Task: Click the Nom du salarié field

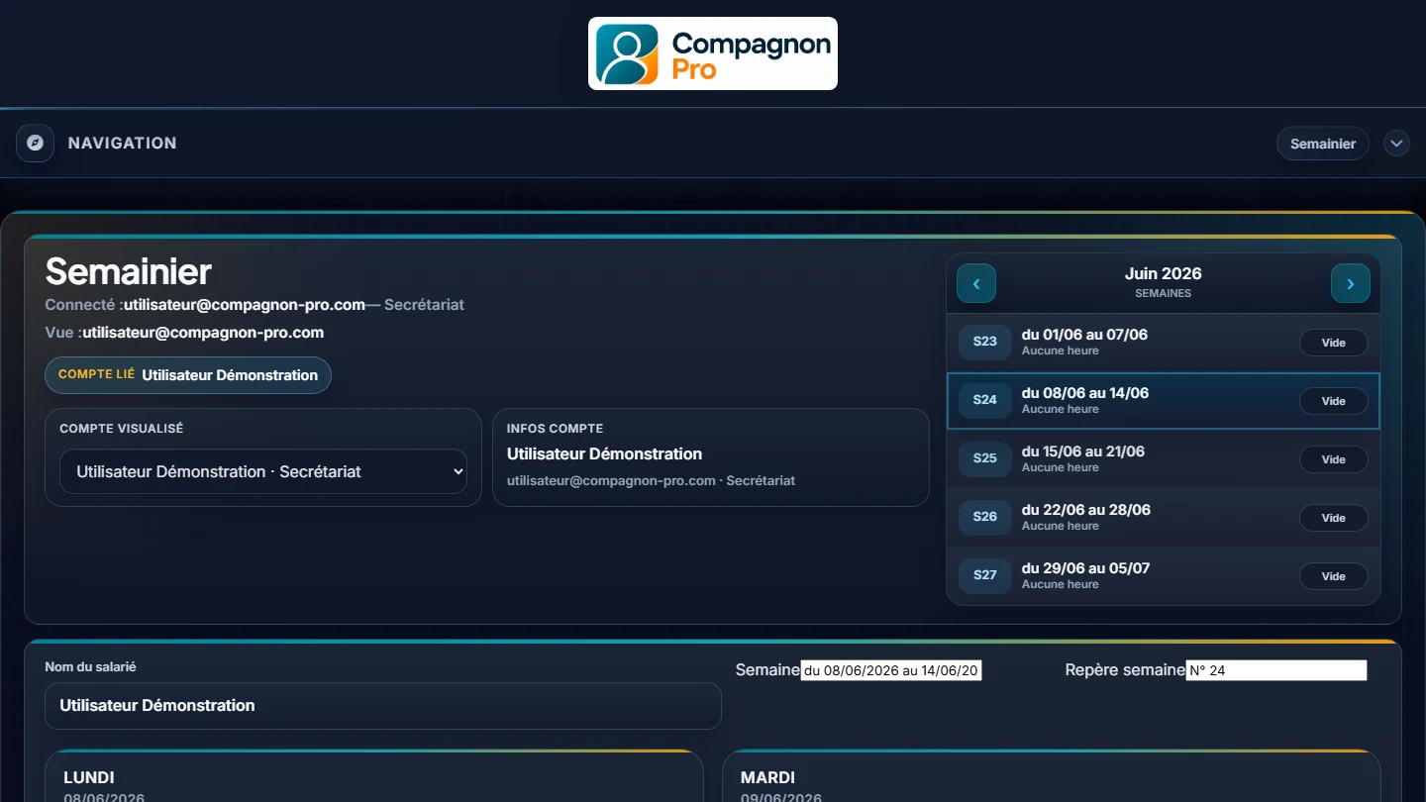Action: [x=383, y=706]
